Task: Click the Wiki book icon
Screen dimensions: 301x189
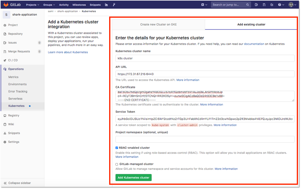Action: point(5,124)
